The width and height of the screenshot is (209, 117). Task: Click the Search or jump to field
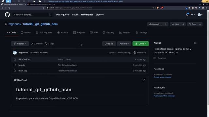pyautogui.click(x=33, y=15)
